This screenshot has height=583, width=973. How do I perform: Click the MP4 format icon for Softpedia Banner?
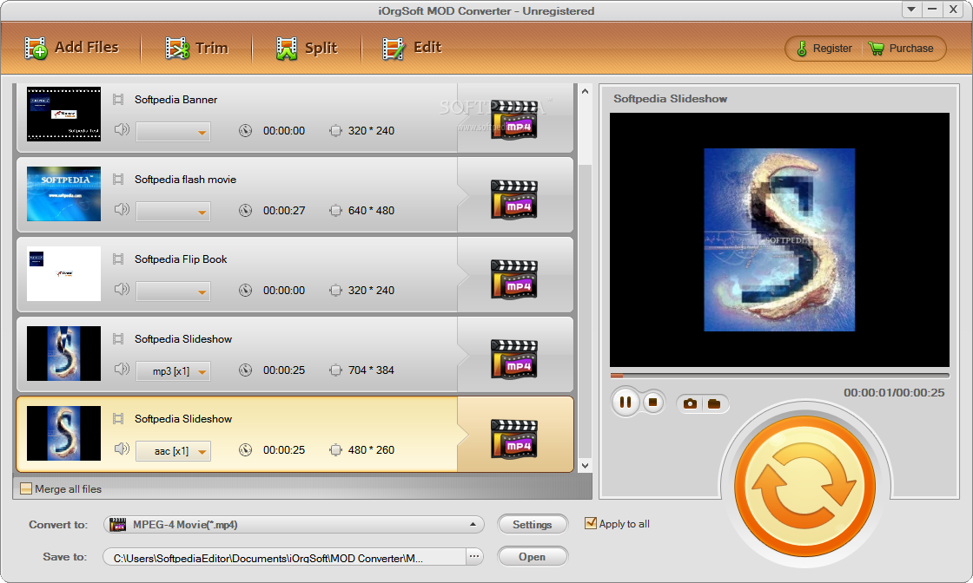pyautogui.click(x=513, y=120)
